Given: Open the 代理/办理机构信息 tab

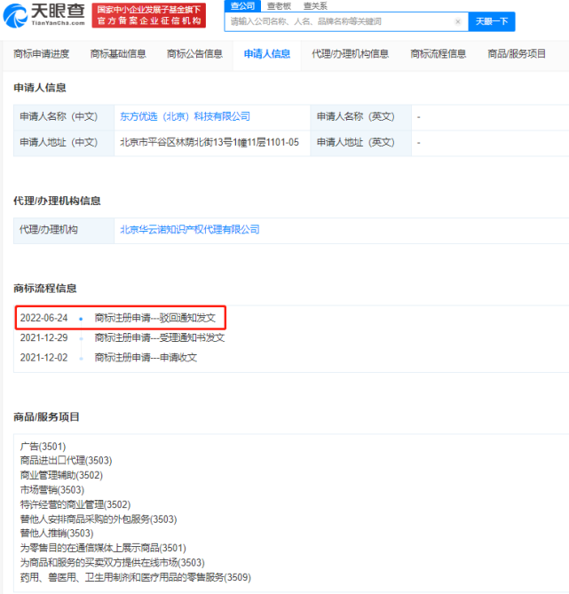Looking at the screenshot, I should [350, 54].
